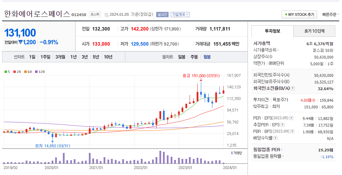The width and height of the screenshot is (342, 175).
Task: Click the clock icon before the 2024.01.05 date
Action: [107, 15]
